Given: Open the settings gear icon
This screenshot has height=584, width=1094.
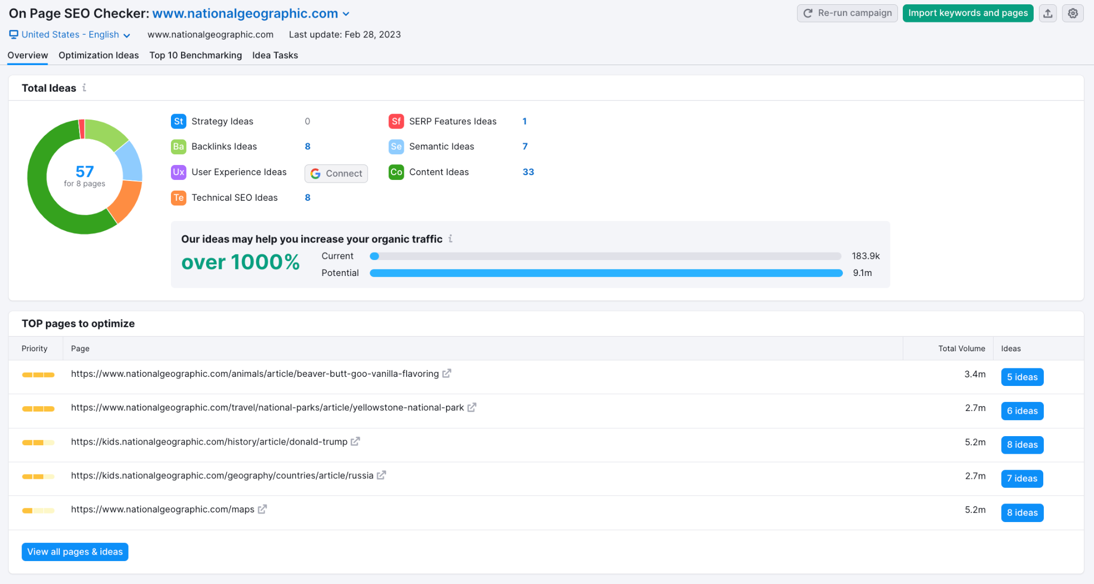Looking at the screenshot, I should point(1073,13).
